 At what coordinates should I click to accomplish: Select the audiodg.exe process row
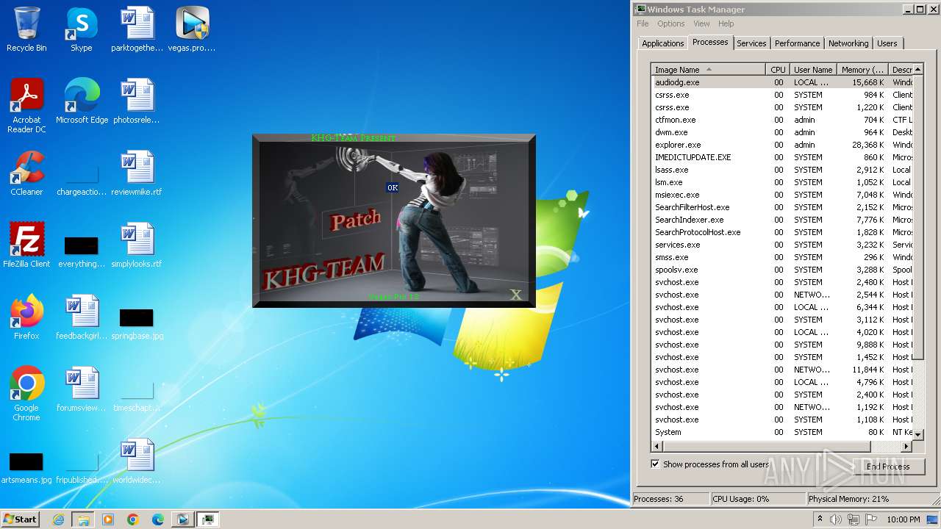tap(782, 82)
